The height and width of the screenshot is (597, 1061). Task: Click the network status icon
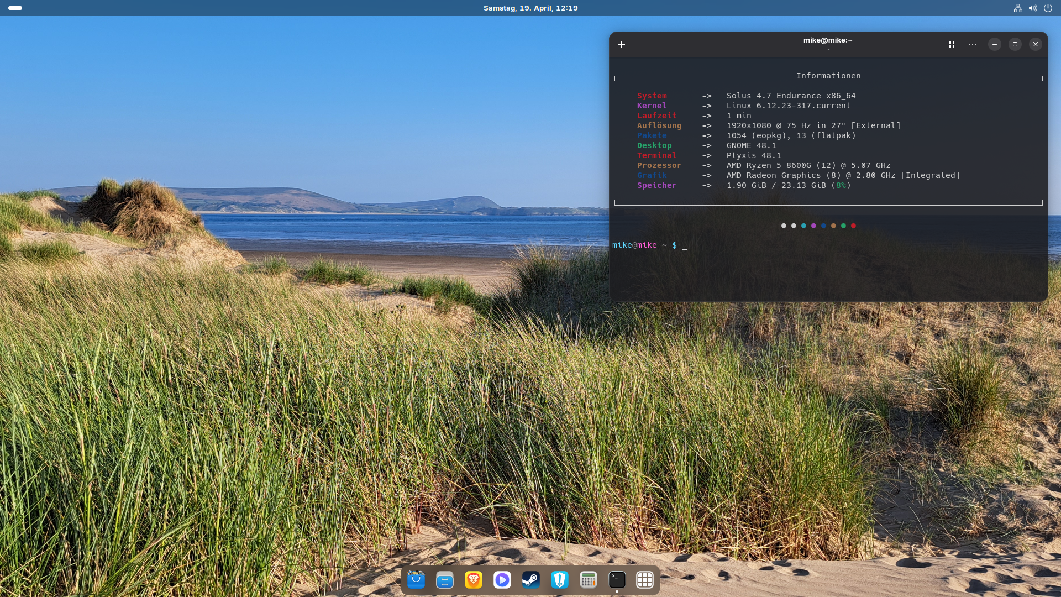pos(1018,8)
